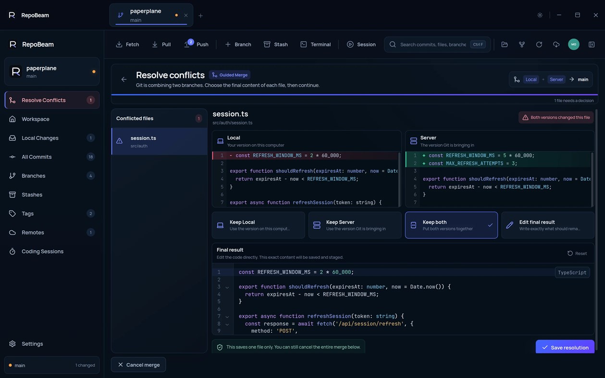Click the Local pane vertical scrollbar
This screenshot has width=605, height=378.
point(399,179)
